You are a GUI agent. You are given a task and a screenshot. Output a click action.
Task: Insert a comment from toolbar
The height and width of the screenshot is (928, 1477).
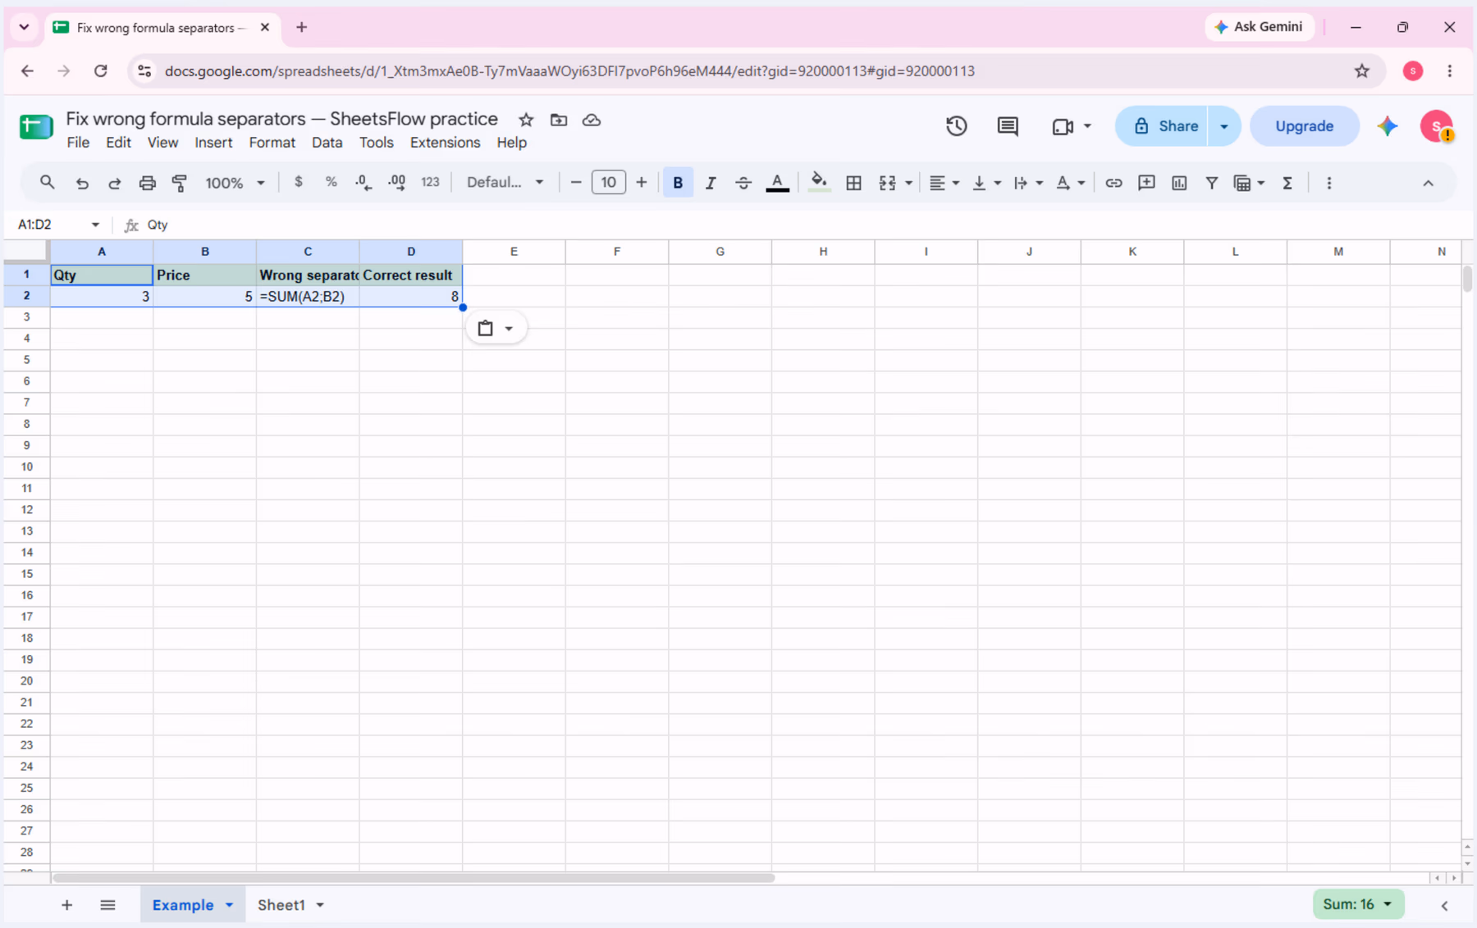(x=1146, y=183)
